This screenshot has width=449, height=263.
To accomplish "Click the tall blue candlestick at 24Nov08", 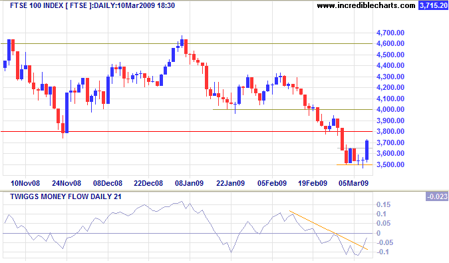I will 67,113.
